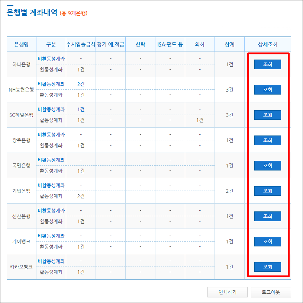The height and width of the screenshot is (303, 303).
Task: Click 조회 button for NH농협은행
Action: point(267,89)
